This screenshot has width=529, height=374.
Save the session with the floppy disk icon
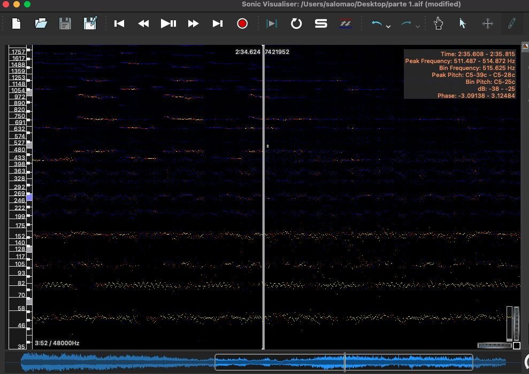point(65,24)
